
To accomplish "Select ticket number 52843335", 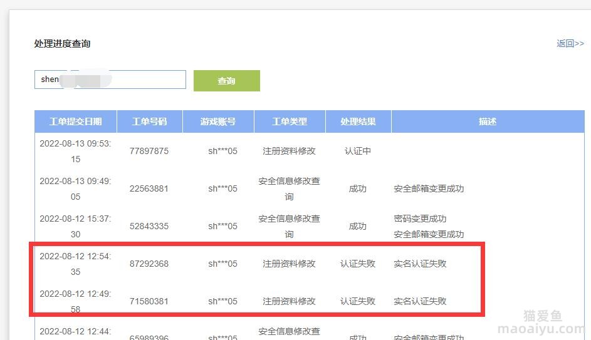I will click(149, 226).
